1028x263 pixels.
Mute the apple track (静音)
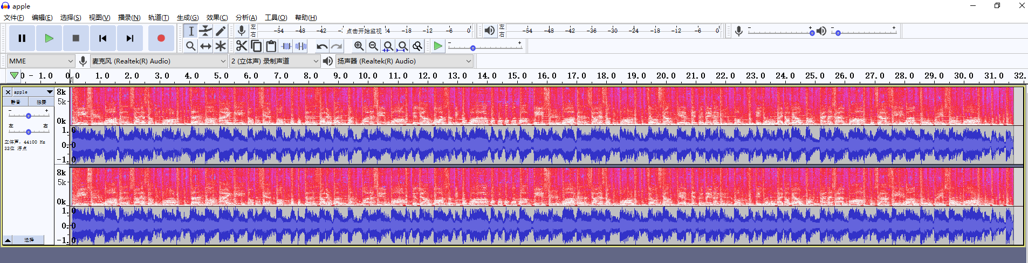point(16,102)
